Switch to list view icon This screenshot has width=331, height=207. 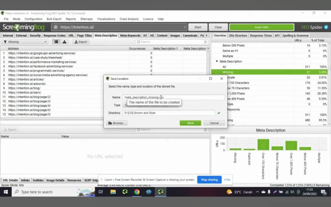(x=56, y=42)
